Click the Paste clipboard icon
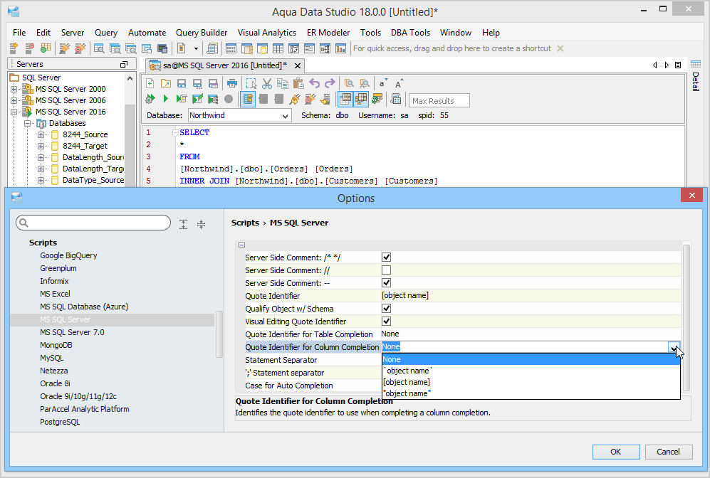The height and width of the screenshot is (478, 710). 298,83
